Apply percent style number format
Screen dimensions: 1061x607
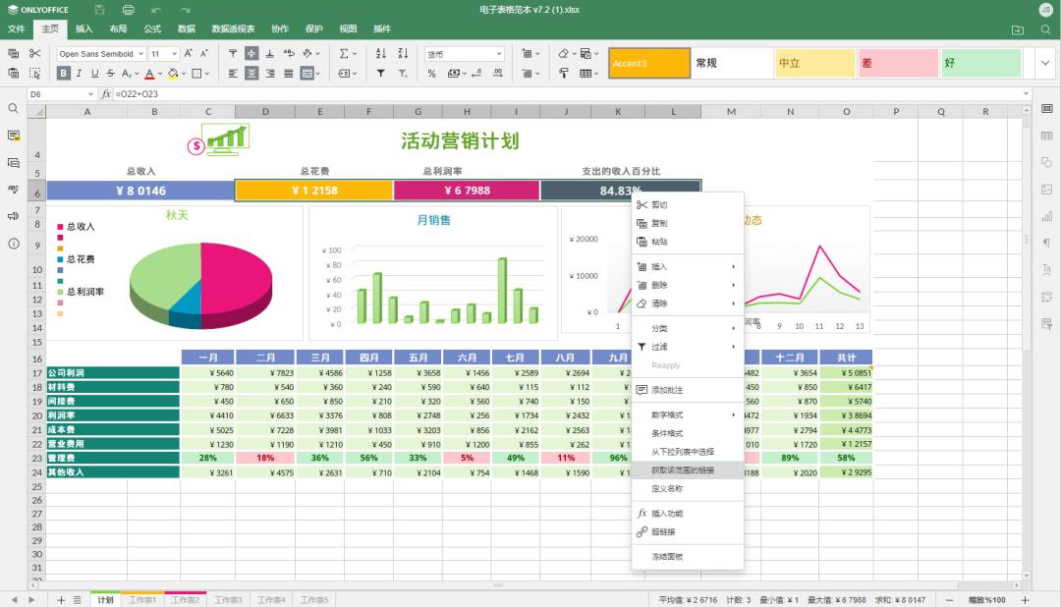[x=432, y=71]
